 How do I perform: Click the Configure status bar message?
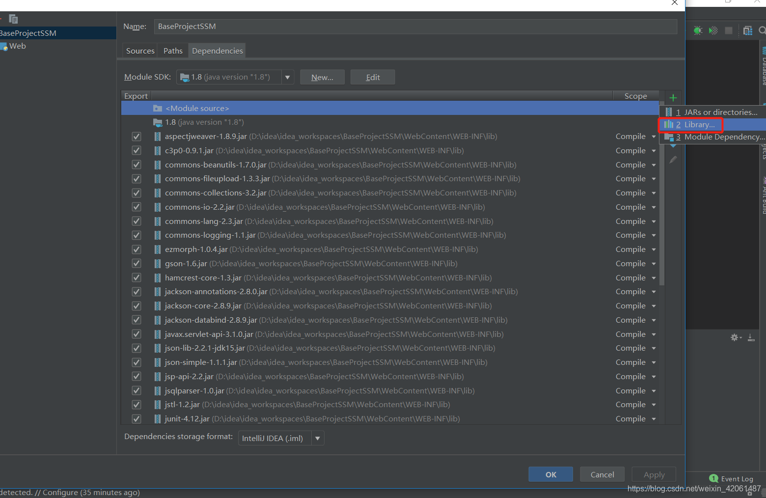click(x=70, y=493)
